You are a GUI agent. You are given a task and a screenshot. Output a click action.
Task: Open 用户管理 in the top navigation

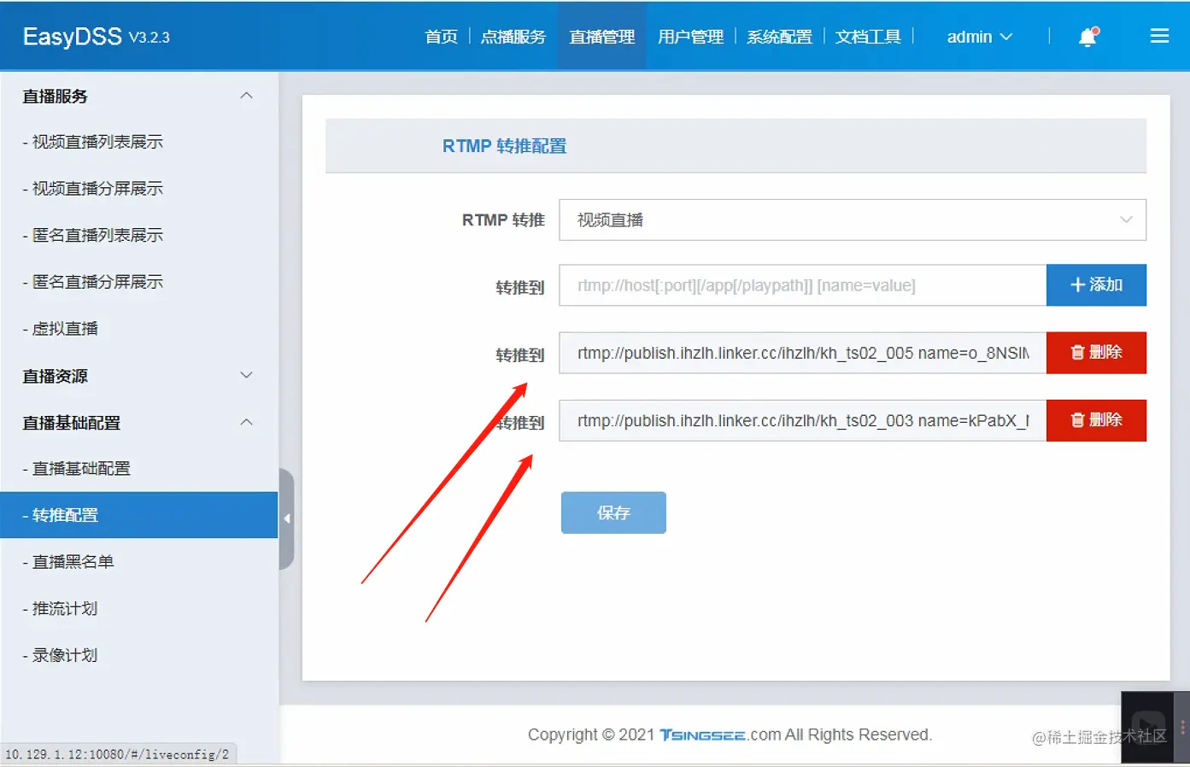[691, 37]
